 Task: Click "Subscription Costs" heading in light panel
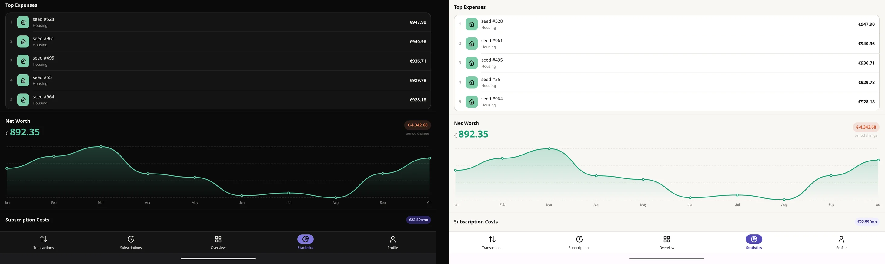(x=476, y=222)
